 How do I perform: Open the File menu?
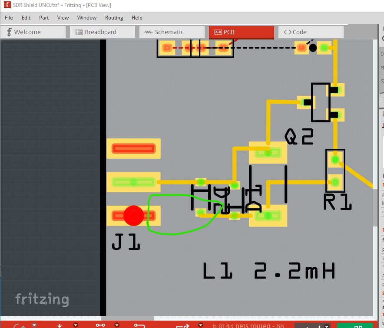[x=9, y=18]
